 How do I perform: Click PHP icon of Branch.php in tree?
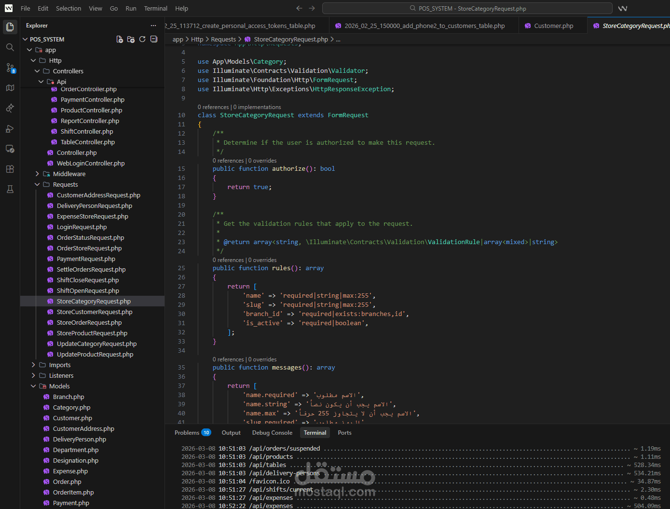pyautogui.click(x=46, y=397)
